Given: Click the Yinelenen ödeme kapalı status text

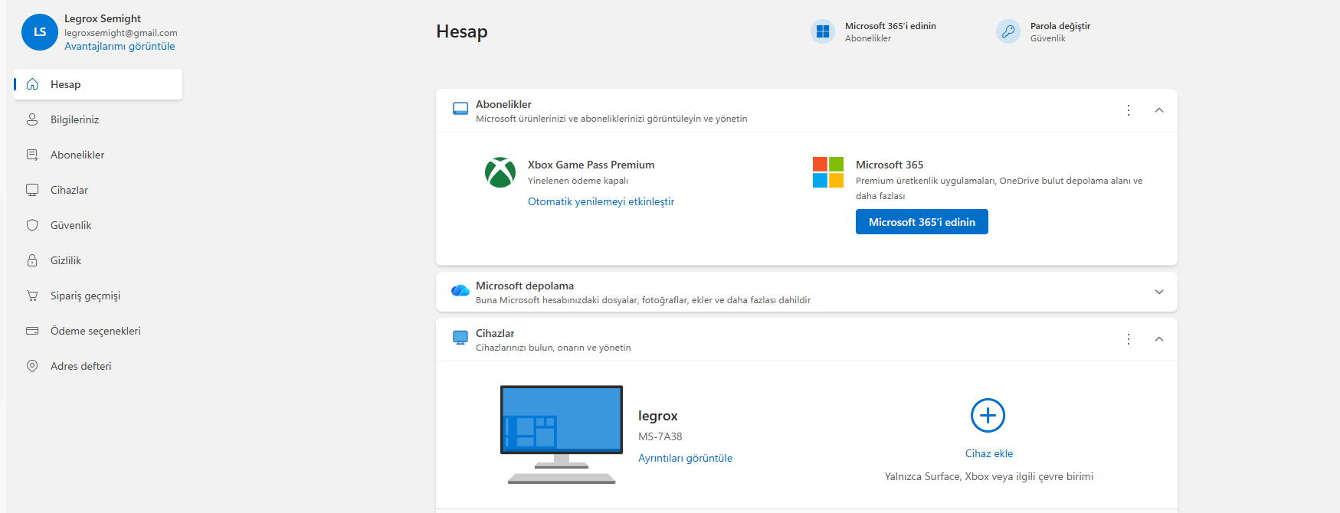Looking at the screenshot, I should point(578,181).
